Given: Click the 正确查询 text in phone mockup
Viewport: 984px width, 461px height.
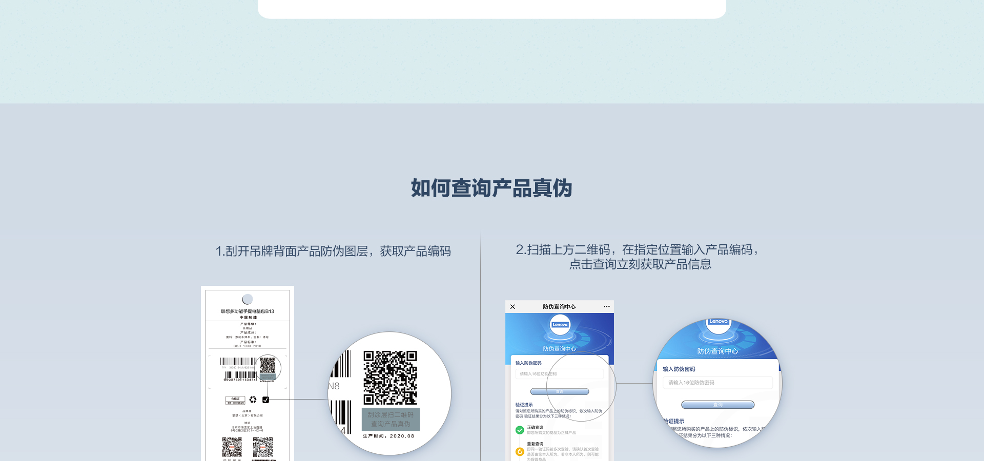Looking at the screenshot, I should (x=535, y=427).
